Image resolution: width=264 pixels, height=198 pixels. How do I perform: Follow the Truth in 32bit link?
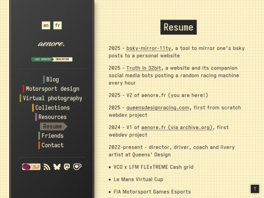coord(144,68)
